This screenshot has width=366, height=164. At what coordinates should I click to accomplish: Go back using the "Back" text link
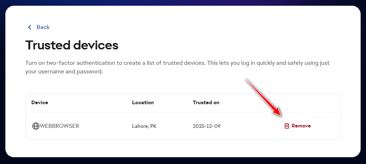tap(43, 27)
